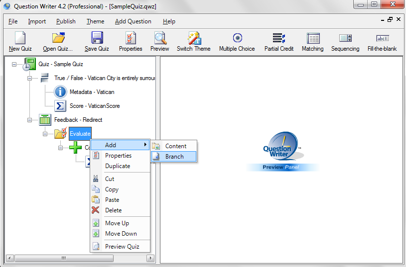Choose Branch from the Add submenu
Viewport: 406px width, 267px height.
click(174, 157)
